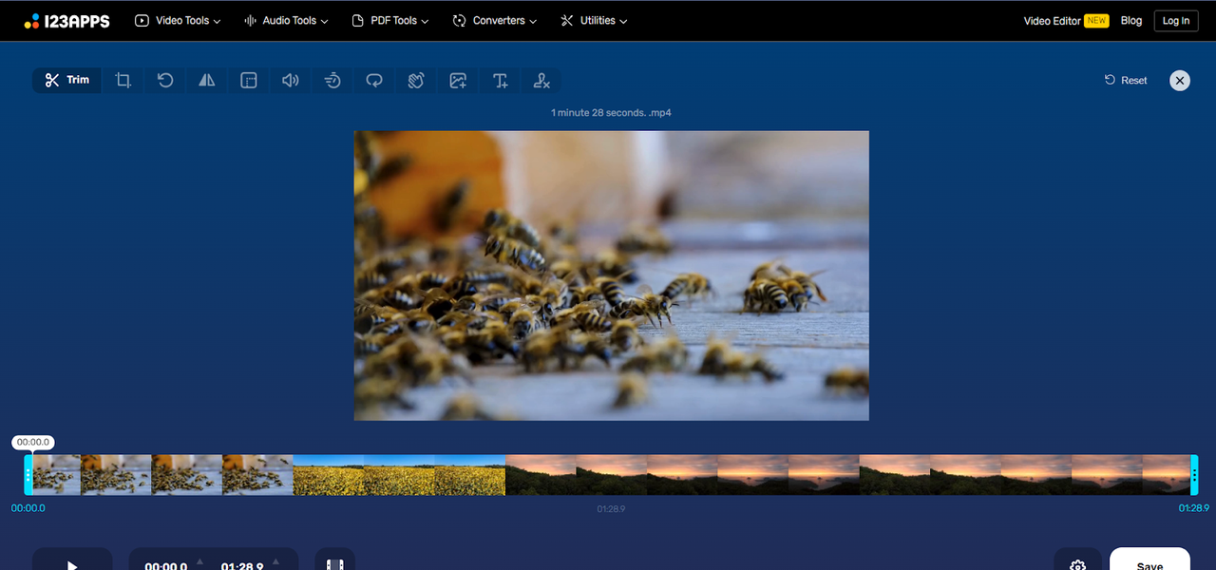Open the settings gear next to Save
This screenshot has height=570, width=1216.
[1077, 560]
